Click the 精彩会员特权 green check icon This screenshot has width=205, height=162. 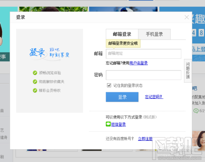tap(35, 90)
